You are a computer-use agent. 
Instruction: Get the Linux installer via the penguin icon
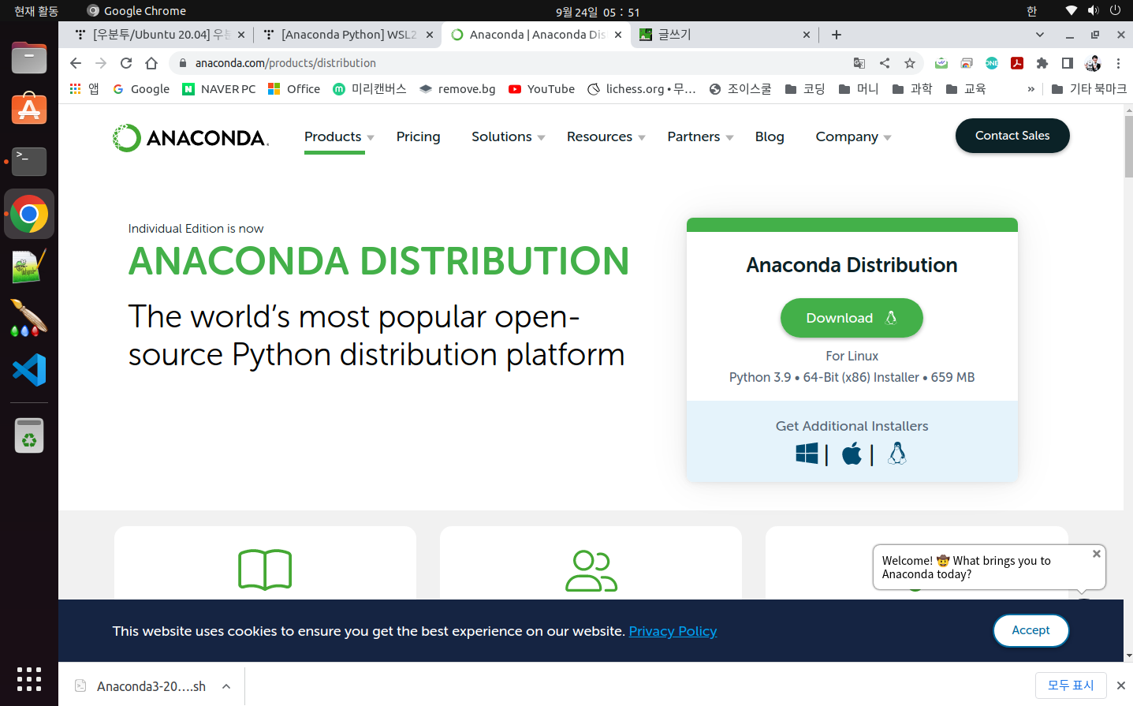(x=897, y=453)
